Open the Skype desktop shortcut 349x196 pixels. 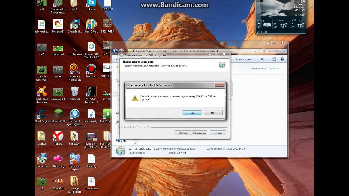coord(91,5)
